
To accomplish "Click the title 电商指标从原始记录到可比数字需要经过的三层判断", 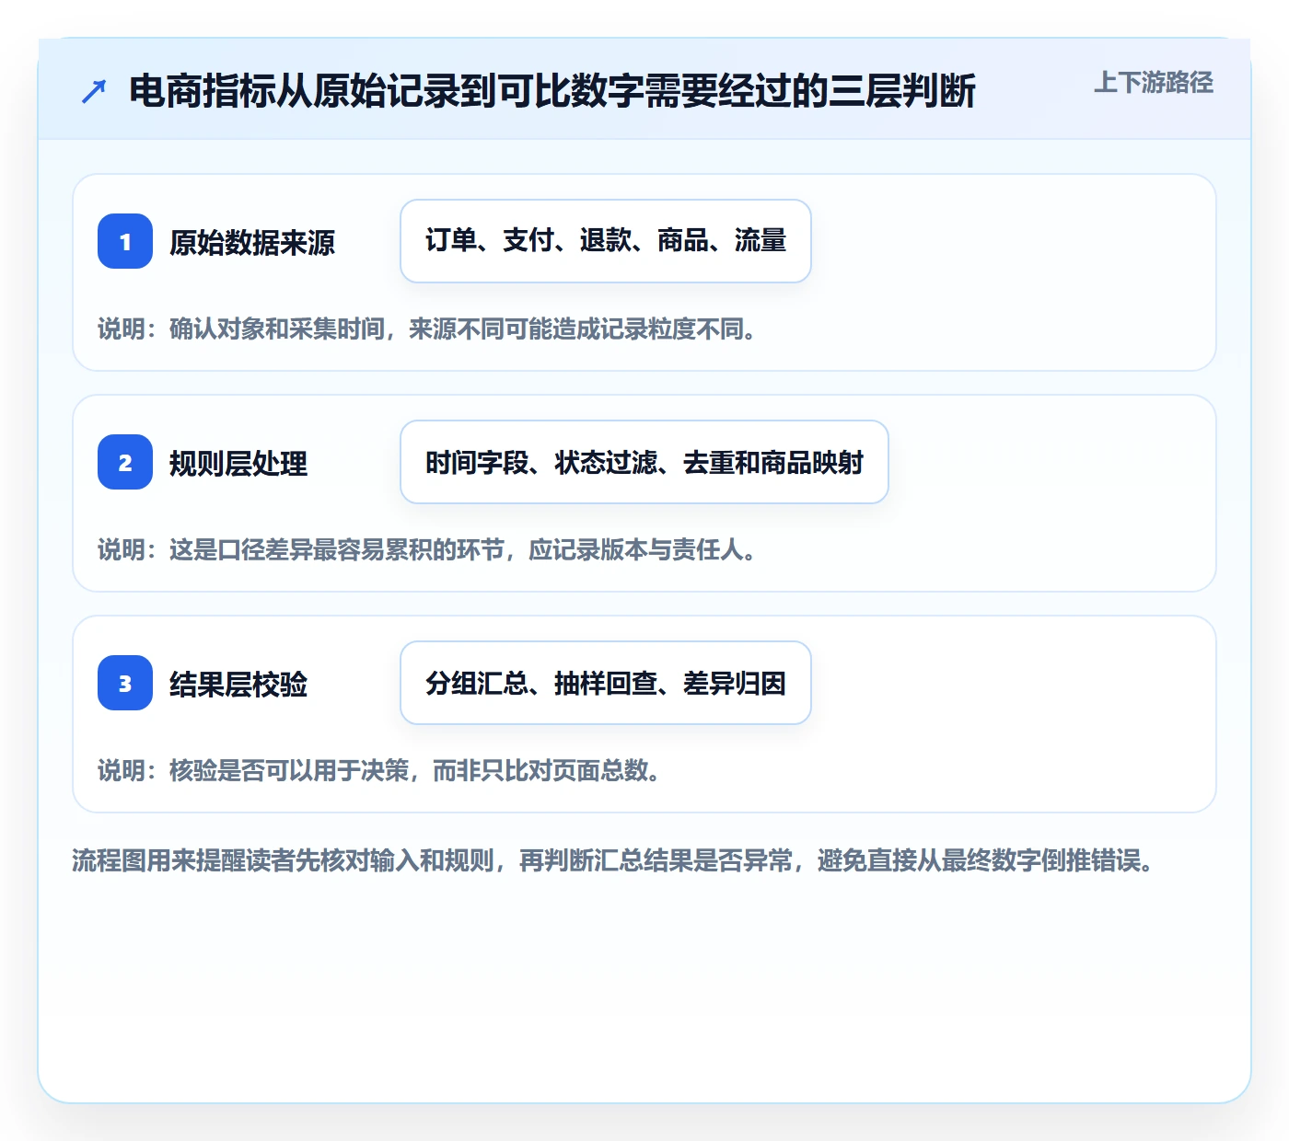I will 552,91.
